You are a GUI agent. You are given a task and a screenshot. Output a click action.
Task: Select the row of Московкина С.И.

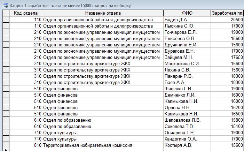6,63
